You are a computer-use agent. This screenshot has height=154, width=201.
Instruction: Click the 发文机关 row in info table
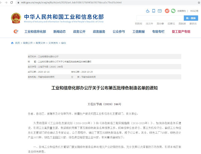click(x=104, y=57)
